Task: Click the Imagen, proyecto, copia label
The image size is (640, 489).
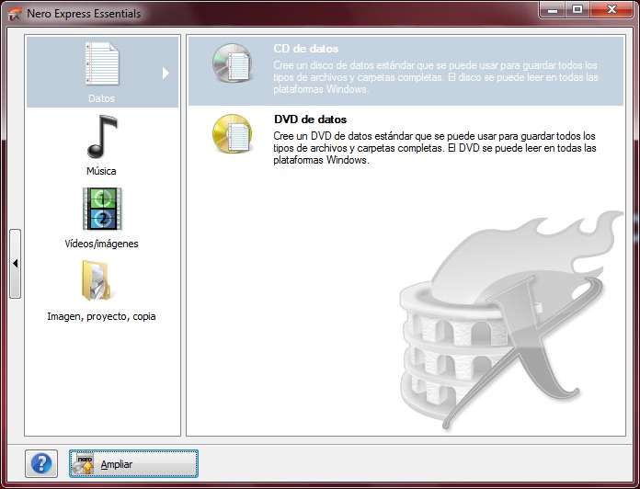Action: pyautogui.click(x=101, y=316)
